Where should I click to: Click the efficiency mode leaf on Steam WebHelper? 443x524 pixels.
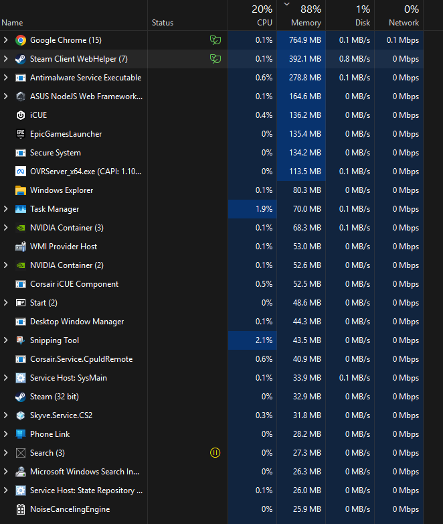point(215,59)
